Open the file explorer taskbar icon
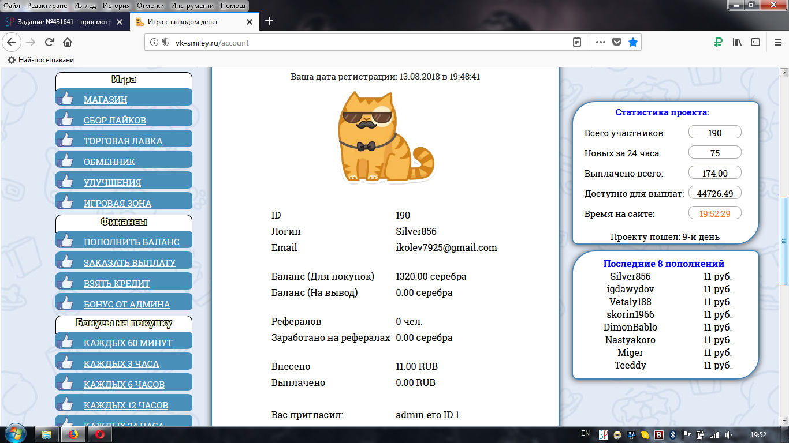Screen dimensions: 789x443 pos(47,434)
